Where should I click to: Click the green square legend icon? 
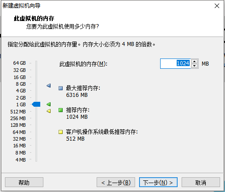[x=60, y=110]
